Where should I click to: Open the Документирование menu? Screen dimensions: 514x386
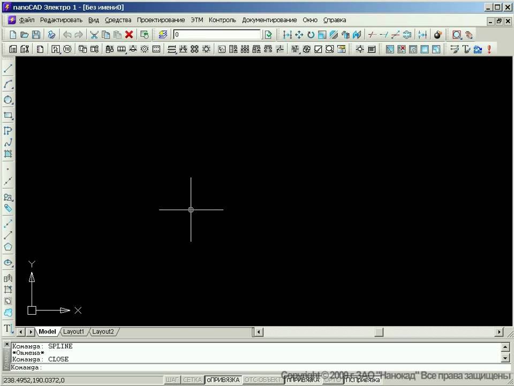[x=269, y=20]
